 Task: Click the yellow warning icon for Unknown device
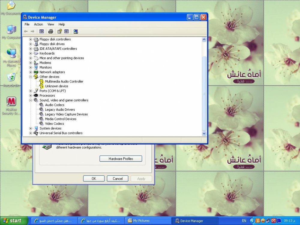[41, 86]
